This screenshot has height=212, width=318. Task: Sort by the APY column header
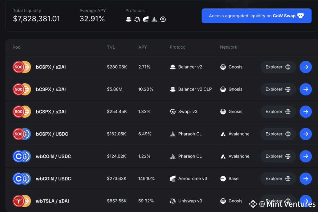(x=143, y=47)
